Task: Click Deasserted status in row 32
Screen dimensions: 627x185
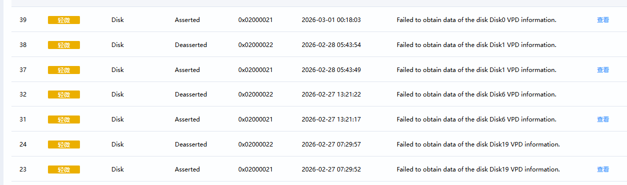Action: pos(191,94)
